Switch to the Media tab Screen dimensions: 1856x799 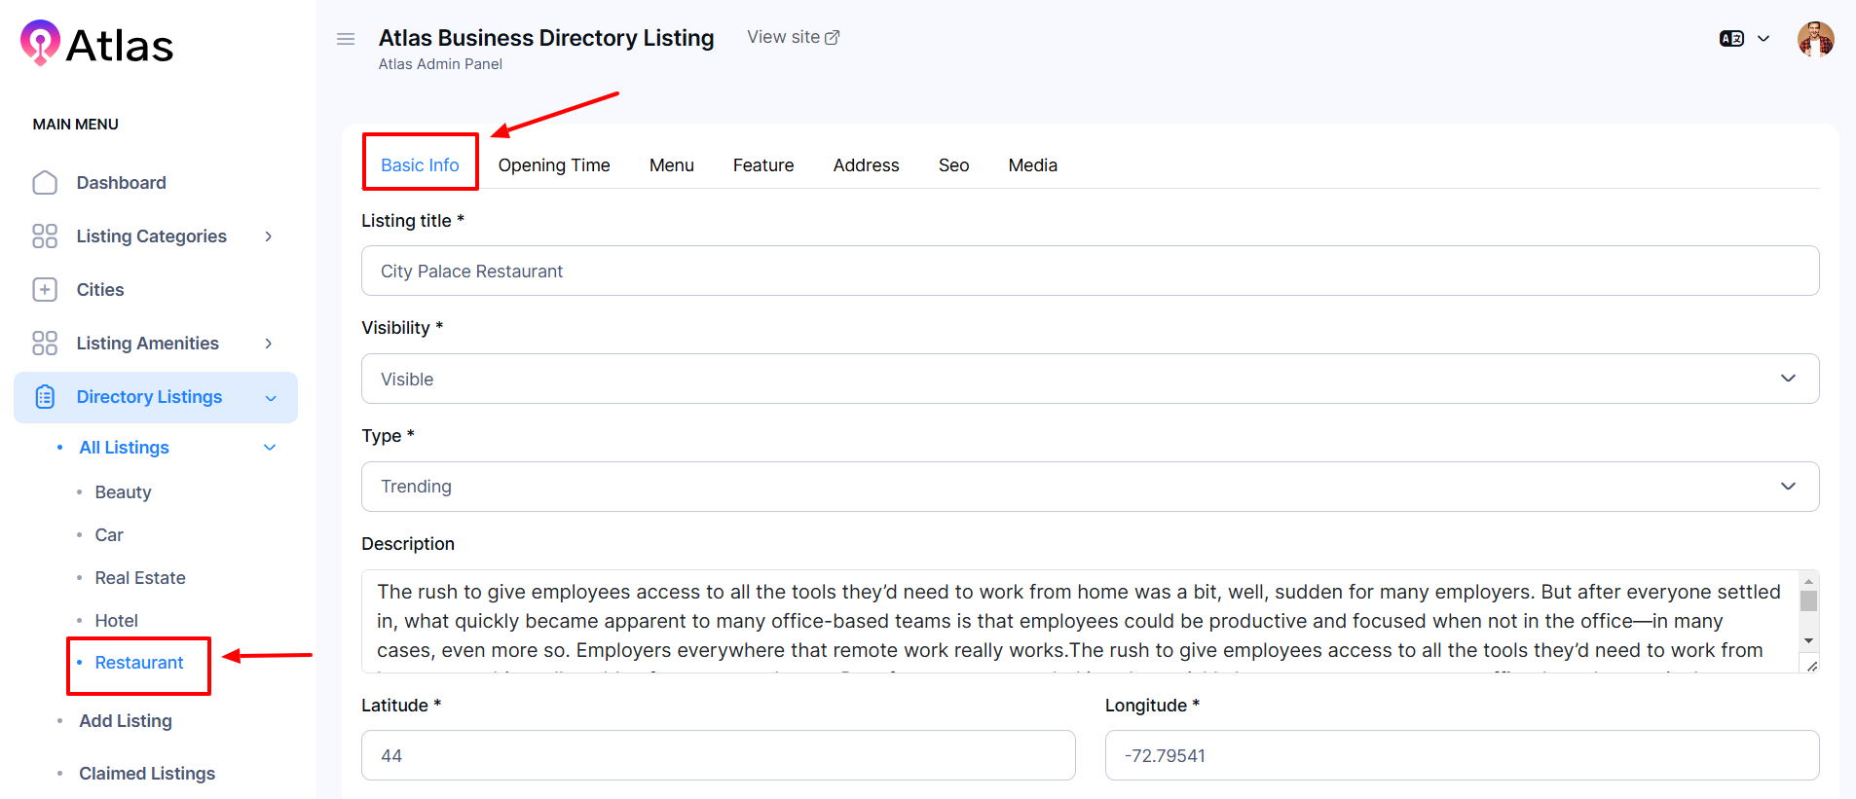(x=1032, y=165)
